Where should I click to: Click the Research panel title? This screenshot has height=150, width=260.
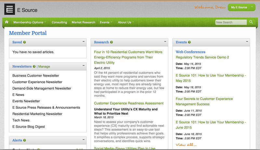click(101, 42)
